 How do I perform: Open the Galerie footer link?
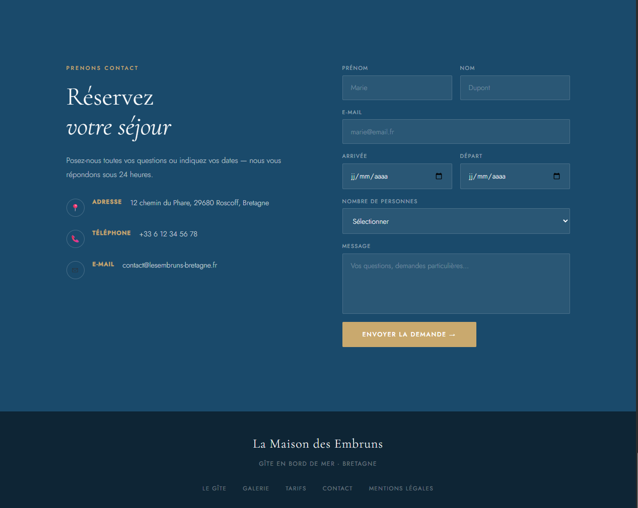(x=256, y=488)
